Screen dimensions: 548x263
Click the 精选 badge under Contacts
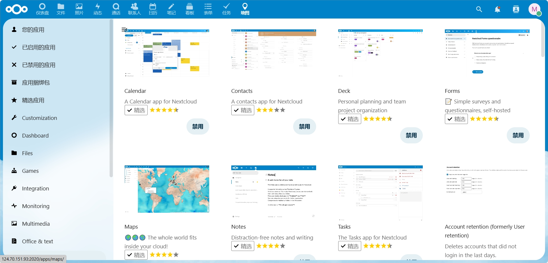pyautogui.click(x=243, y=110)
